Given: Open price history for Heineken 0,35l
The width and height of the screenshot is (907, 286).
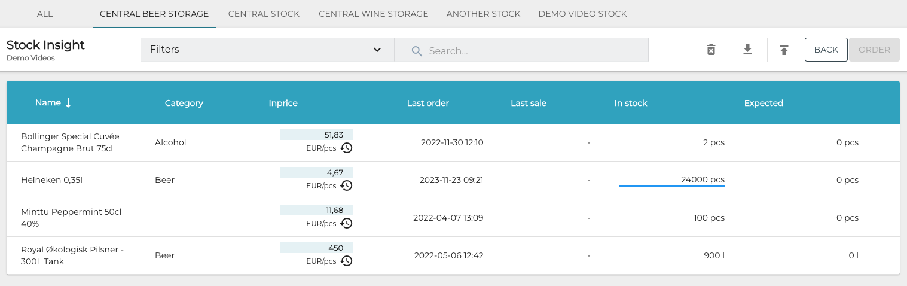Looking at the screenshot, I should coord(346,185).
